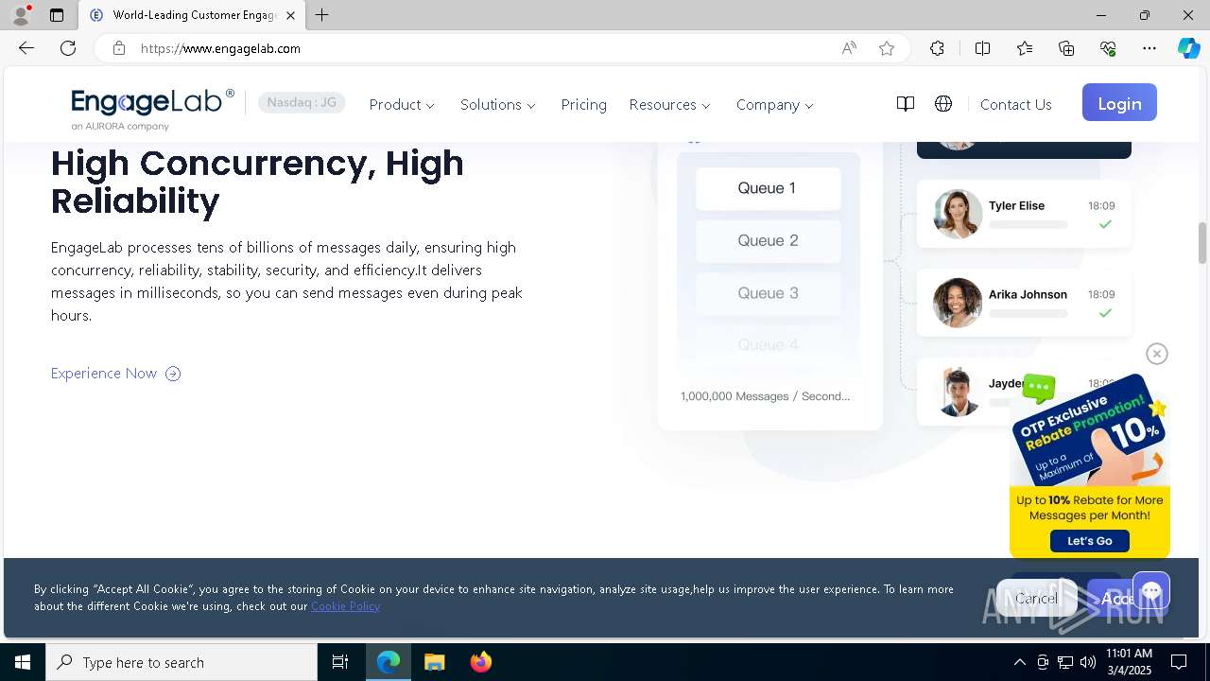Open the network status tray icon
Screen dimensions: 1210x681
(x=1065, y=662)
